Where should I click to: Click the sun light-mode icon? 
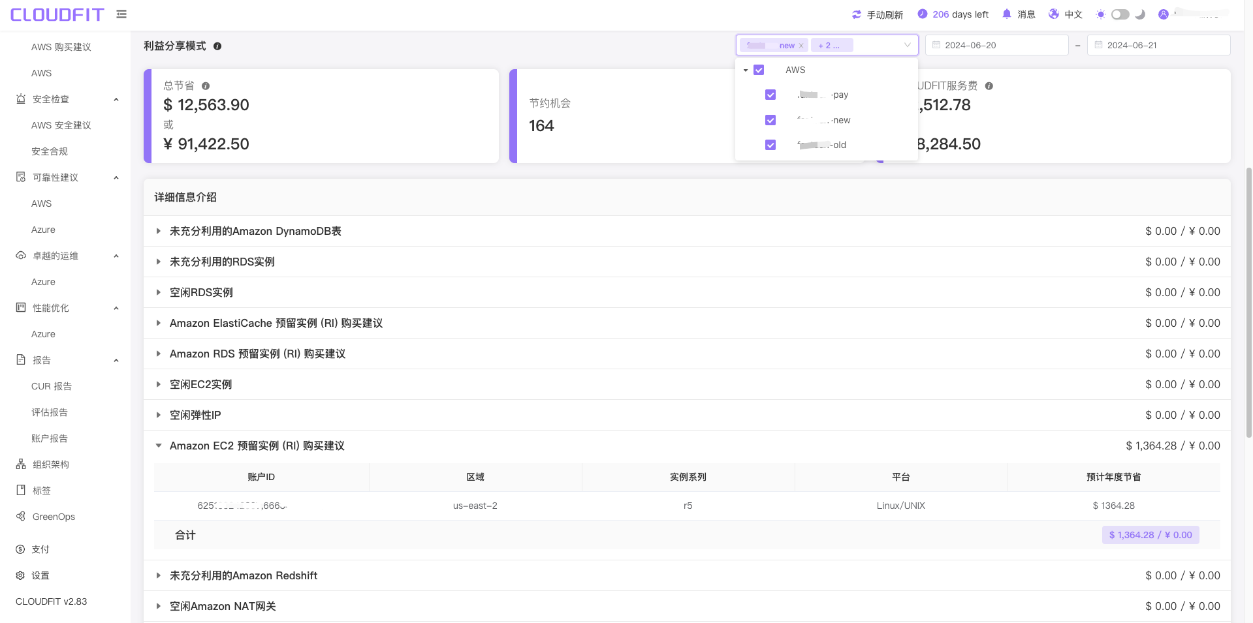coord(1101,14)
